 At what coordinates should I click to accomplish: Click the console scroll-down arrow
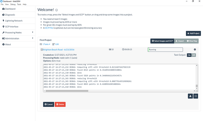pos(197,88)
